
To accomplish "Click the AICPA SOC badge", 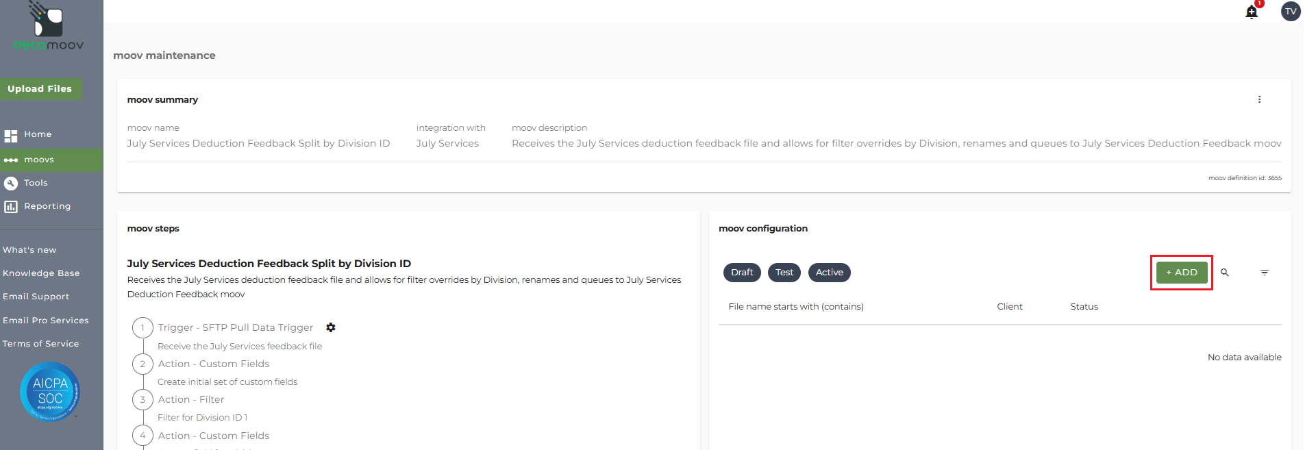I will click(x=50, y=391).
